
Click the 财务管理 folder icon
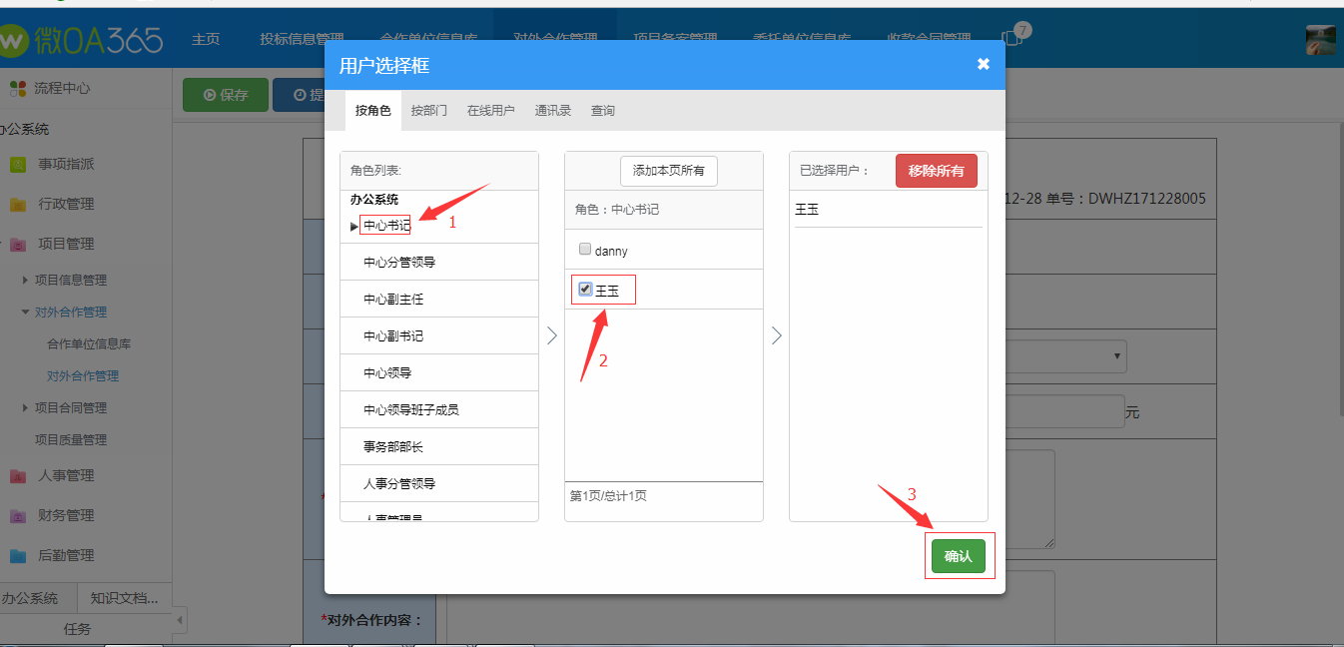coord(18,516)
